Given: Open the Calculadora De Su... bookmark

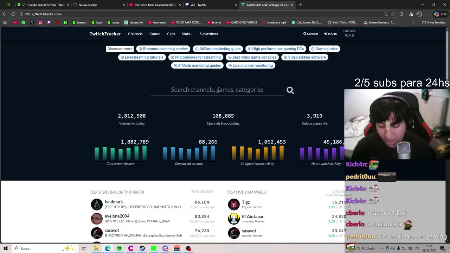Looking at the screenshot, I should 307,22.
